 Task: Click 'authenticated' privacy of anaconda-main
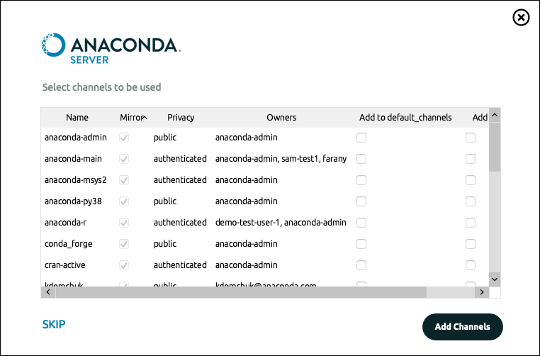(x=180, y=159)
